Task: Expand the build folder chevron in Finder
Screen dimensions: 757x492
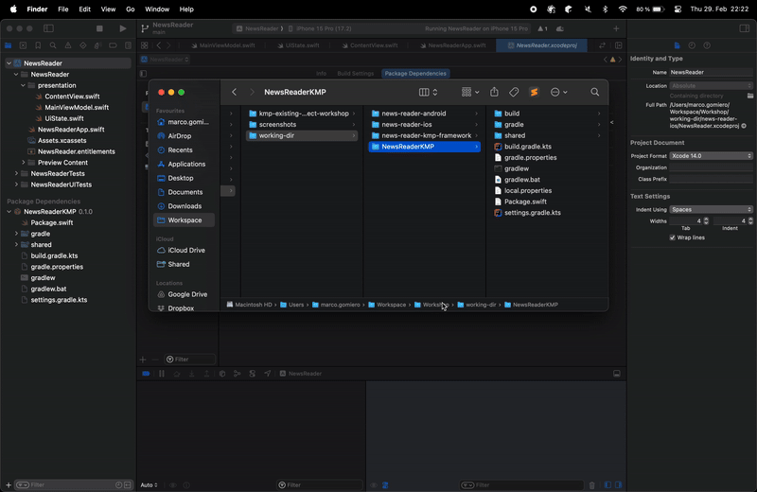Action: point(599,114)
